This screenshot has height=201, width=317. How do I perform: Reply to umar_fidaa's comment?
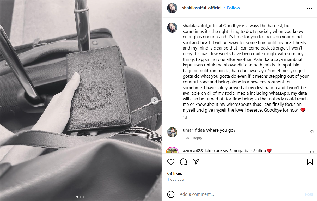coord(197,138)
